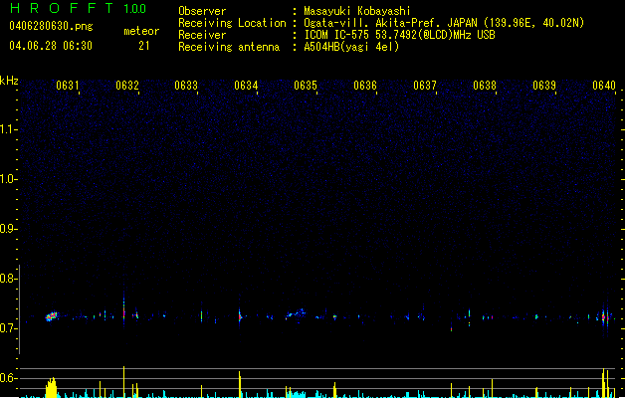Click the tall vertical echo at 0632
This screenshot has width=626, height=398.
pyautogui.click(x=123, y=309)
